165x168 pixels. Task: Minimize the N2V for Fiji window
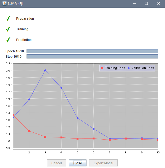pyautogui.click(x=134, y=4)
